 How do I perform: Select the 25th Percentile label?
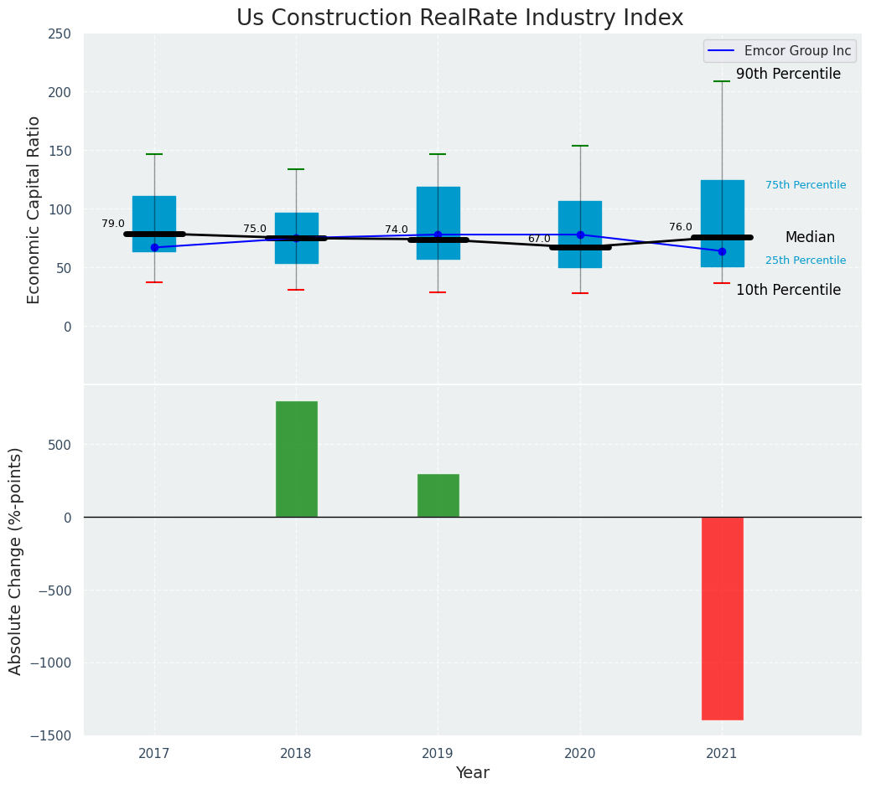(x=805, y=260)
